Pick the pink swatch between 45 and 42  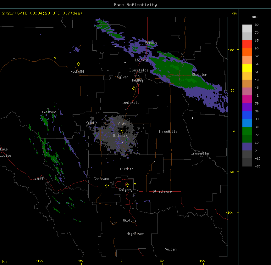247,92
